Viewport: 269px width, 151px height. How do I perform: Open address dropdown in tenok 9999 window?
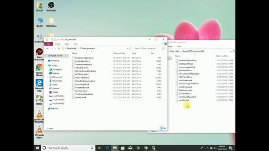click(231, 51)
